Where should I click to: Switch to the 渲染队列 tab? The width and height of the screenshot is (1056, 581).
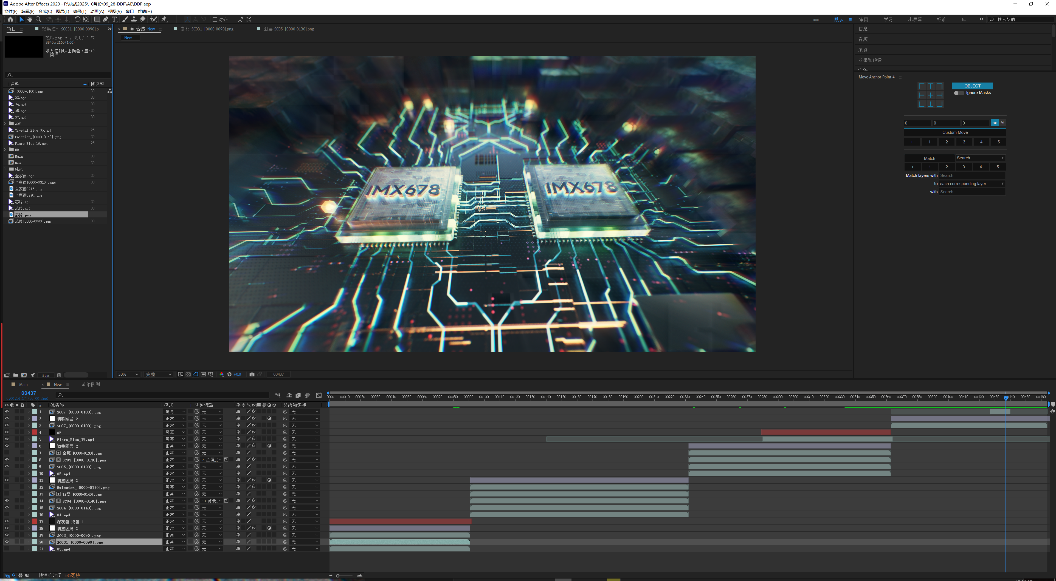[91, 384]
